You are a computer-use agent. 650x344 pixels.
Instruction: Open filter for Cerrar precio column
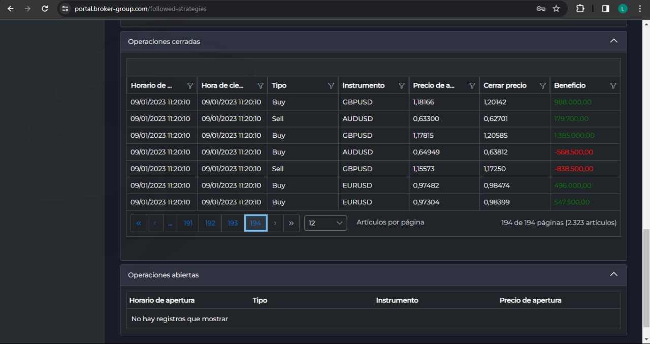pyautogui.click(x=542, y=86)
